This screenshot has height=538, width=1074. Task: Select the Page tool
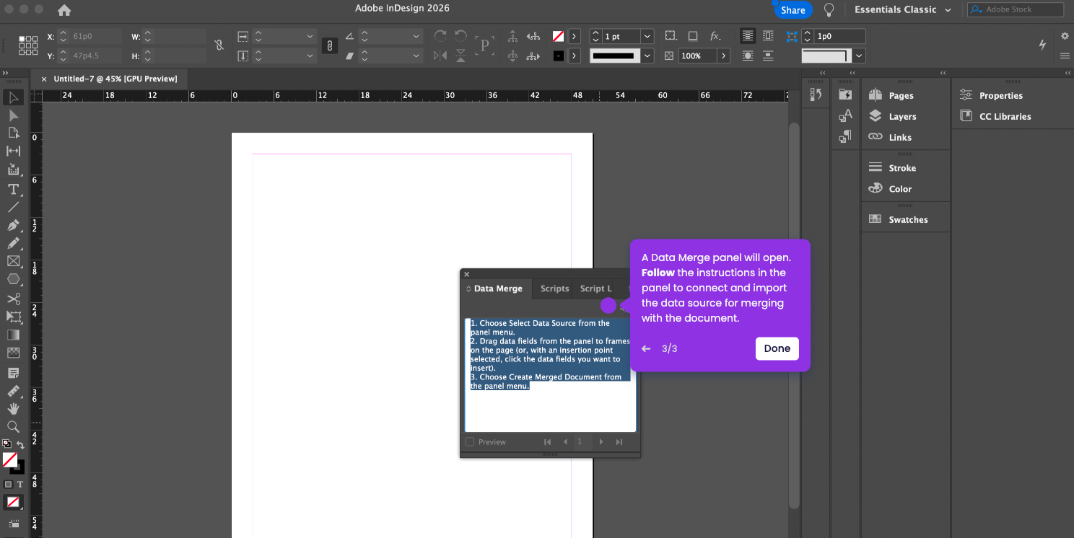[x=14, y=133]
